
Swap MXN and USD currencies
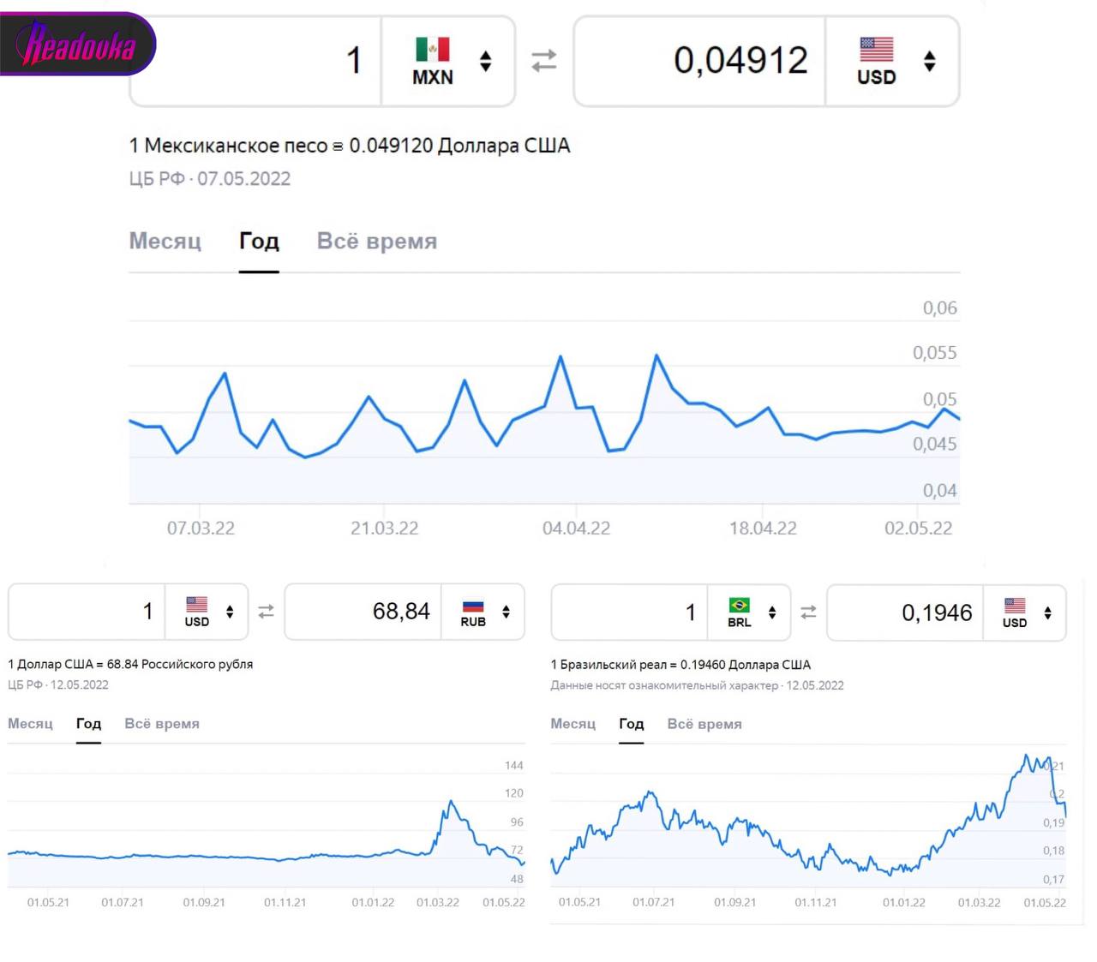(544, 61)
